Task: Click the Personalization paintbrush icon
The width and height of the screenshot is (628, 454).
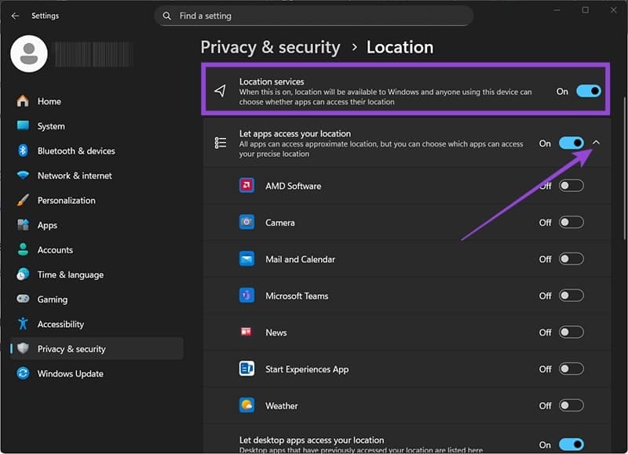Action: 23,200
